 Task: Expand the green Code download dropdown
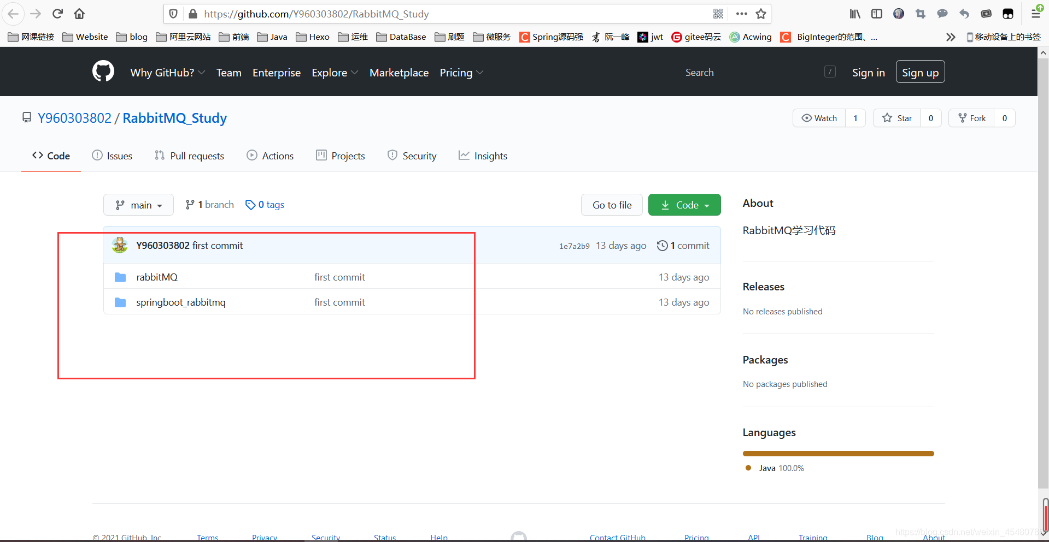tap(684, 205)
